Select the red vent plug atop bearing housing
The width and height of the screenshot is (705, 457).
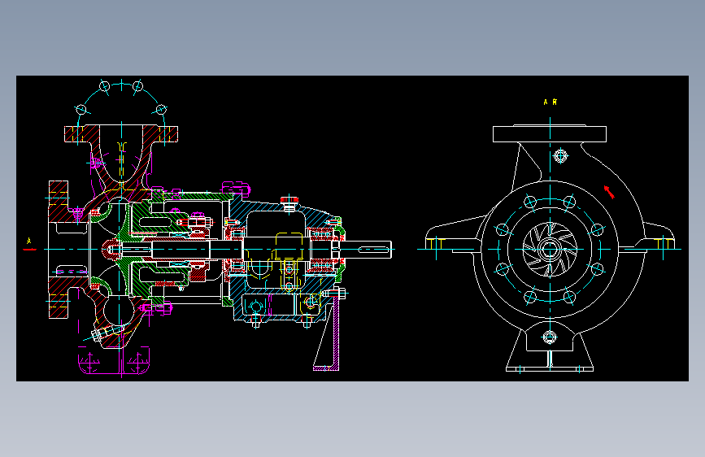(289, 200)
